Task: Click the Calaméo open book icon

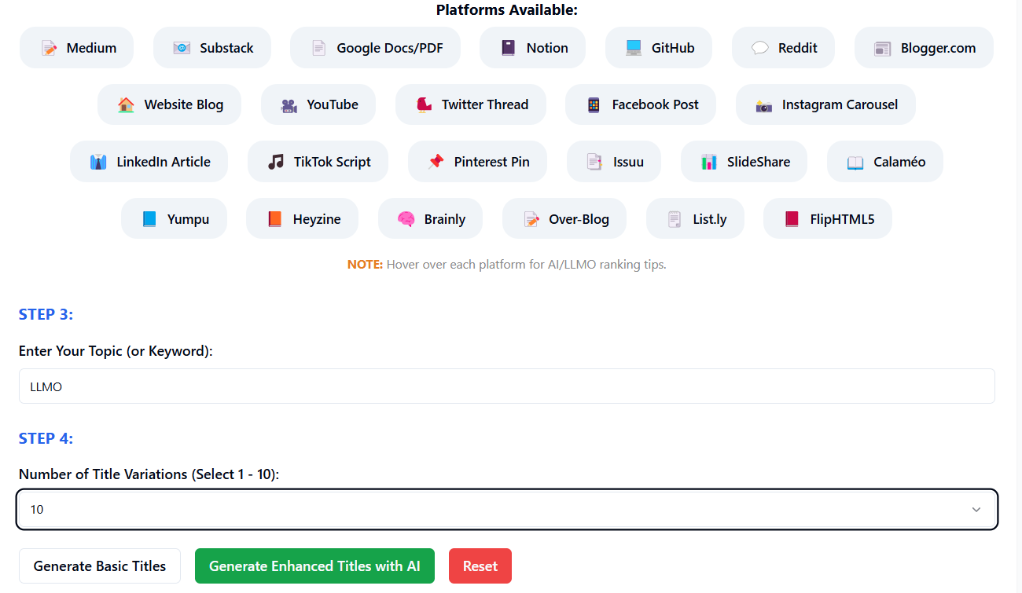Action: pos(855,162)
